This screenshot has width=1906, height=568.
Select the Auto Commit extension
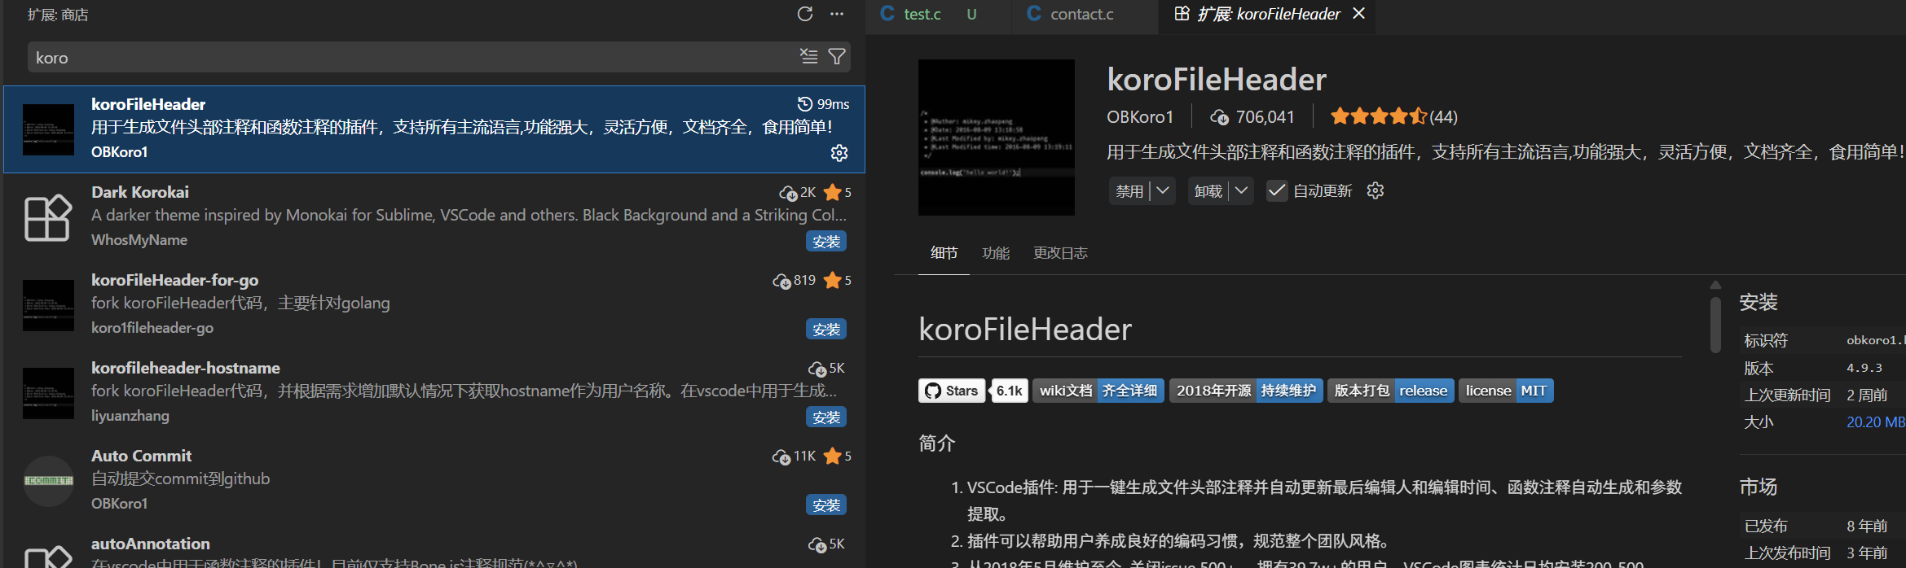point(434,480)
